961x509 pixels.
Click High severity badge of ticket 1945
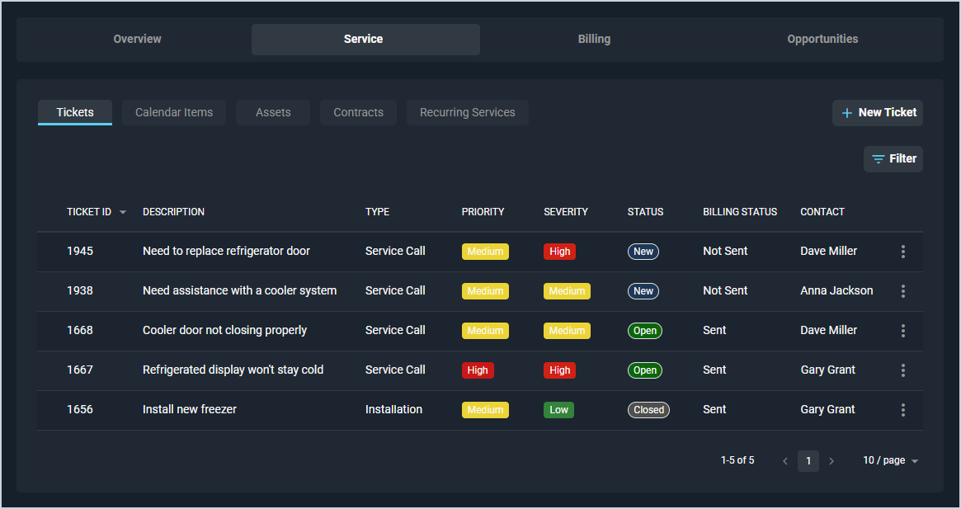[559, 252]
